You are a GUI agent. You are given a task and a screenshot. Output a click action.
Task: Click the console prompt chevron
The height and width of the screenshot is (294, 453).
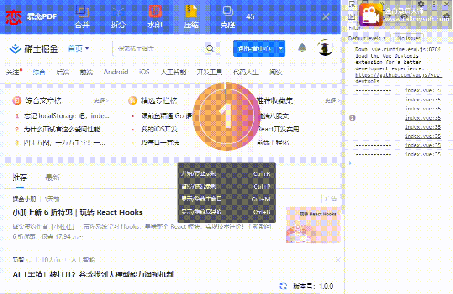350,163
